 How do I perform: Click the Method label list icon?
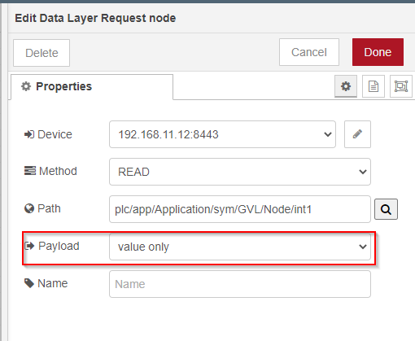pyautogui.click(x=29, y=171)
